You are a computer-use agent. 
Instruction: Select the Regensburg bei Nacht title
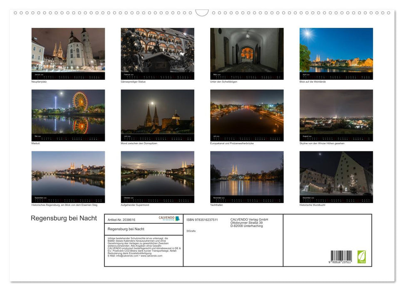[x=126, y=229]
